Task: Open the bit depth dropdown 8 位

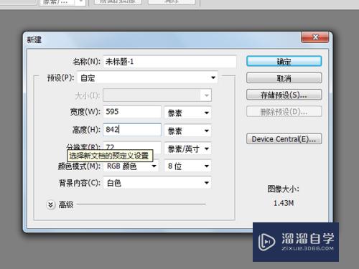Action: 188,166
